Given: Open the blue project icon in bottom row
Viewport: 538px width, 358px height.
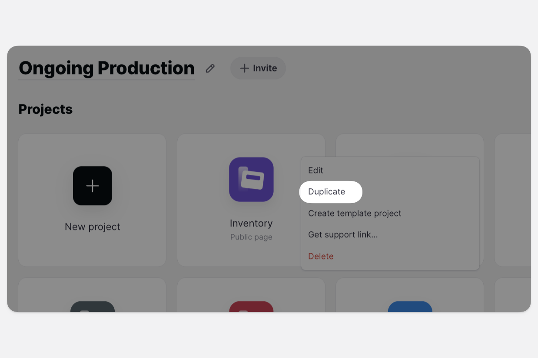Looking at the screenshot, I should [x=410, y=306].
